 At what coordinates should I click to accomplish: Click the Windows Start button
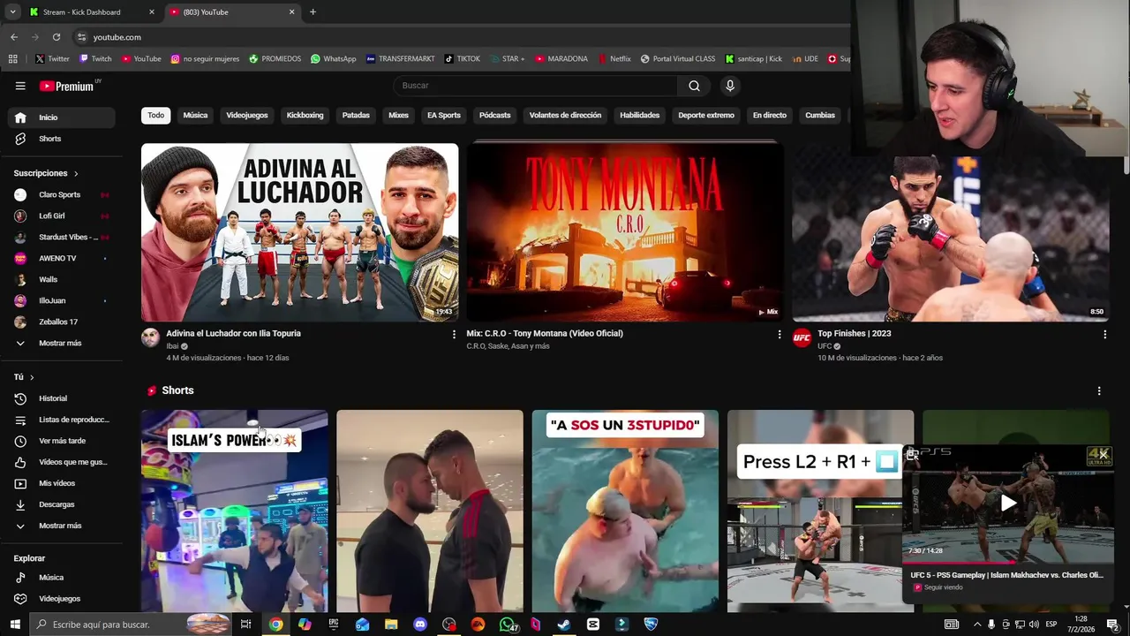point(14,625)
